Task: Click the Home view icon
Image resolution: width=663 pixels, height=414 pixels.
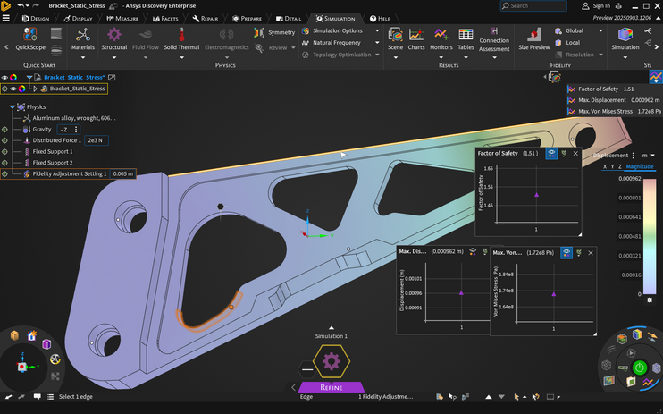Action: 31,335
